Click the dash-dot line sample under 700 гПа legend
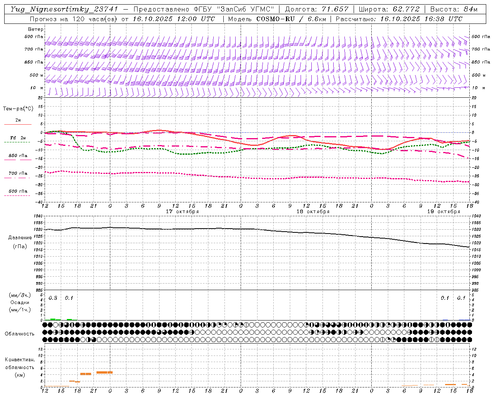Image resolution: width=492 pixels, height=394 pixels. 17,178
